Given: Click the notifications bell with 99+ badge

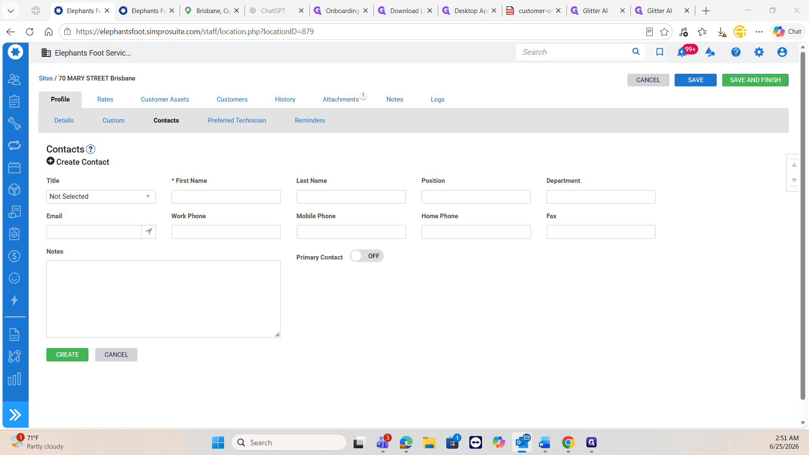Looking at the screenshot, I should (682, 52).
